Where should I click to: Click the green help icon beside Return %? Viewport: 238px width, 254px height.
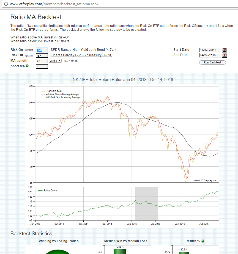point(203,241)
